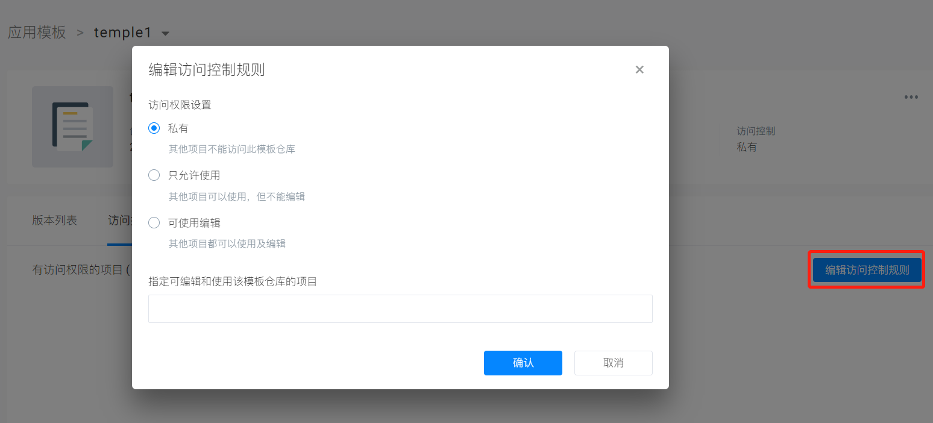Click the 可使用编辑 option label text
This screenshot has width=933, height=423.
click(194, 223)
